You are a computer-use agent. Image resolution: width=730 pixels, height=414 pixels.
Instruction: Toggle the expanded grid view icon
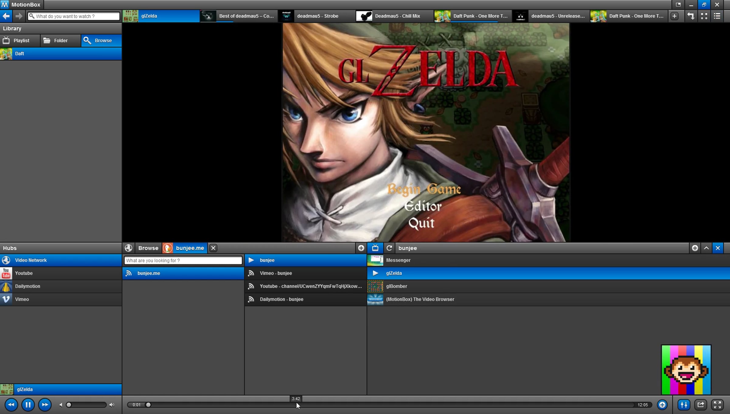pyautogui.click(x=704, y=16)
